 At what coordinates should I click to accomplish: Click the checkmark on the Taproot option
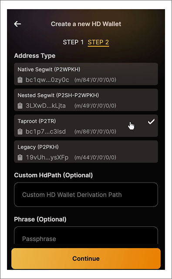tap(151, 122)
